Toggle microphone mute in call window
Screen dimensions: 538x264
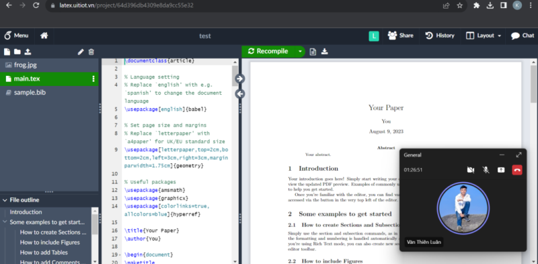point(486,170)
